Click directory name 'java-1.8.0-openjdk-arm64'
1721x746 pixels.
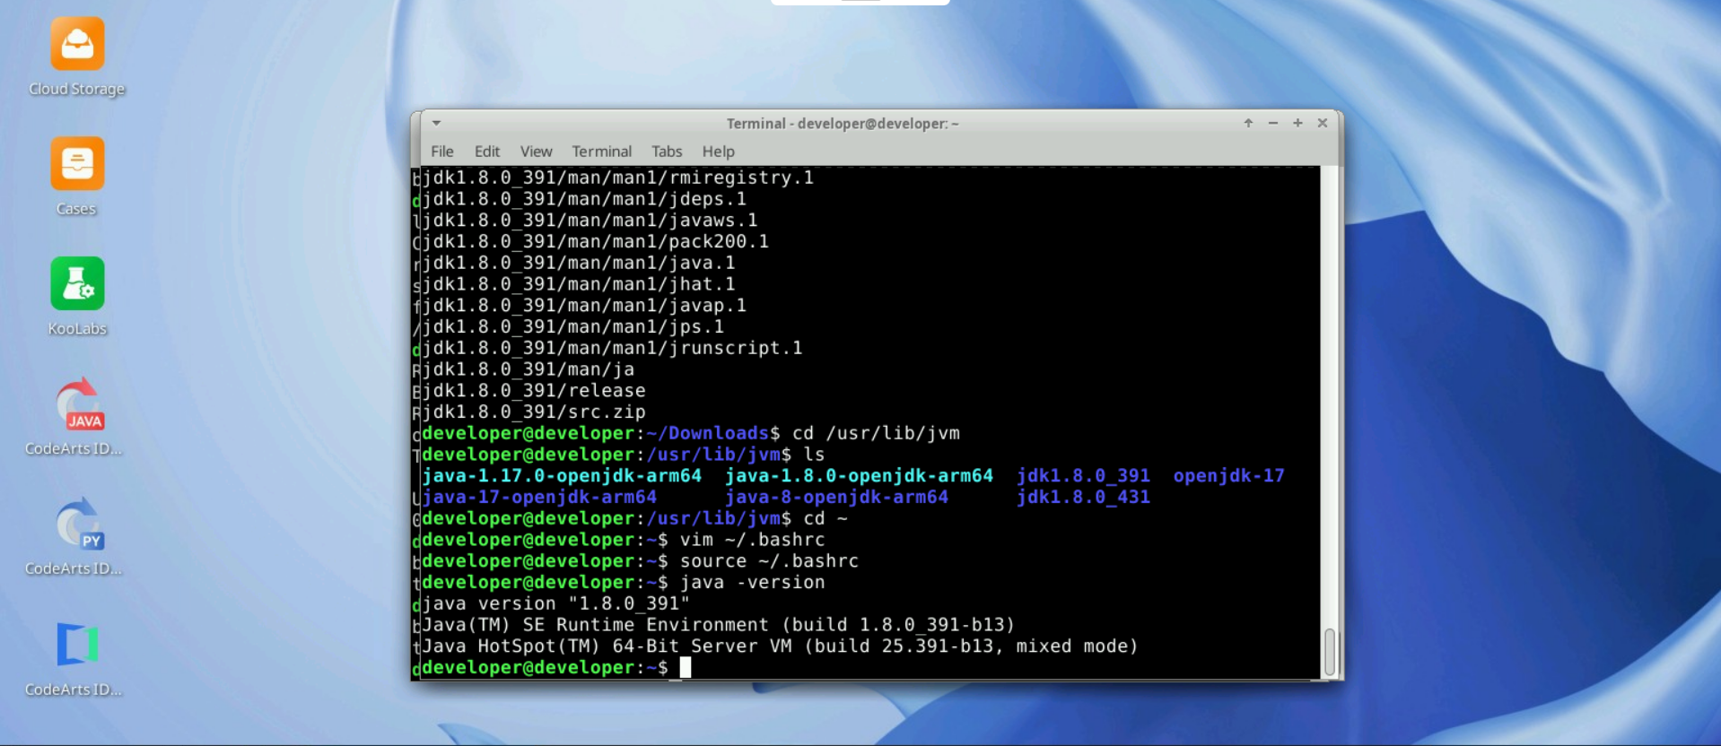tap(860, 476)
